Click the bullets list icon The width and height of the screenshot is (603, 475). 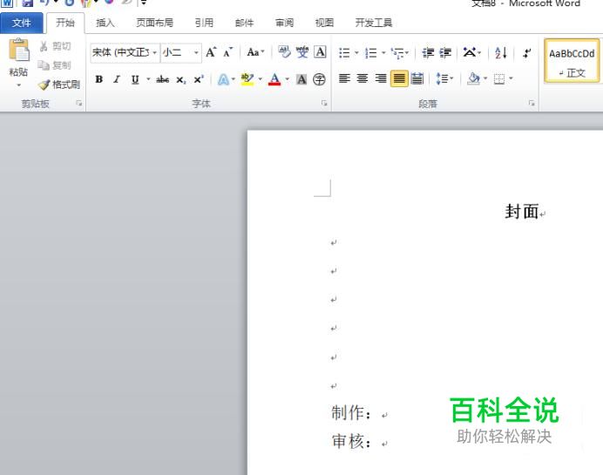(344, 52)
